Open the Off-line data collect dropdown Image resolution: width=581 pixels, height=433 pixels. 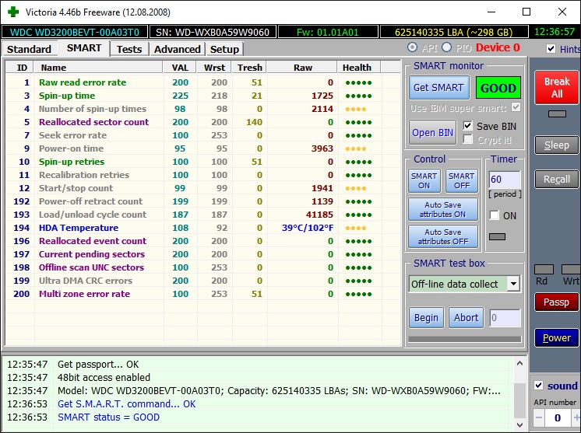tap(513, 284)
